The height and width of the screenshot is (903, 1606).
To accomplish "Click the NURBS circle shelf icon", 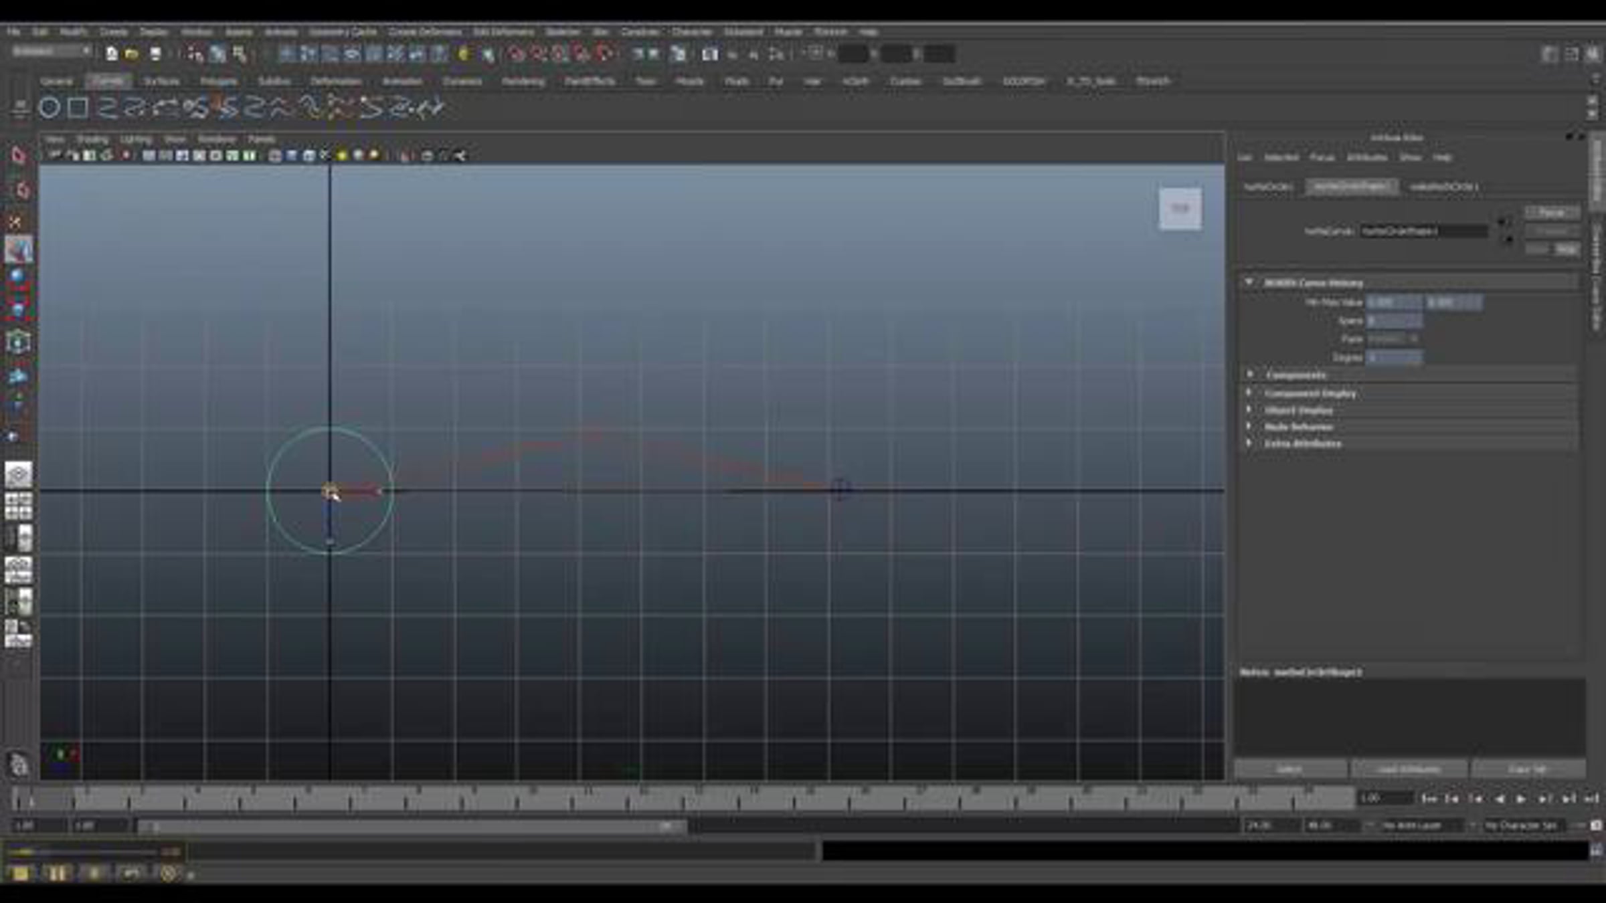I will [50, 108].
